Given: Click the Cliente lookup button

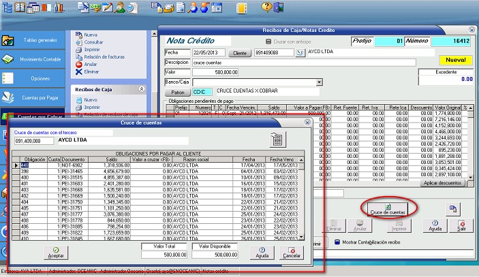Looking at the screenshot, I should [x=240, y=52].
